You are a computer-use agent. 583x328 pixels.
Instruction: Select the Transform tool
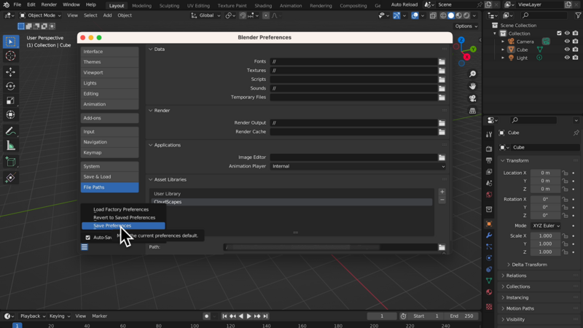coord(10,115)
